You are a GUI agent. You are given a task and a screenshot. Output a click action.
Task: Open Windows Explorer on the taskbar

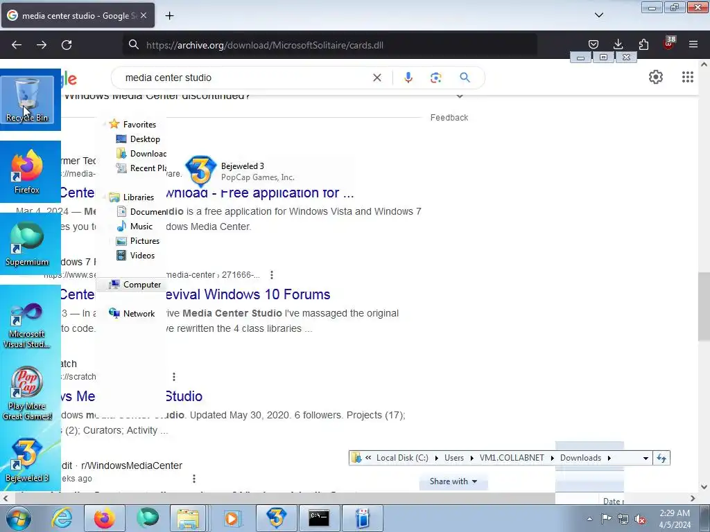point(188,518)
